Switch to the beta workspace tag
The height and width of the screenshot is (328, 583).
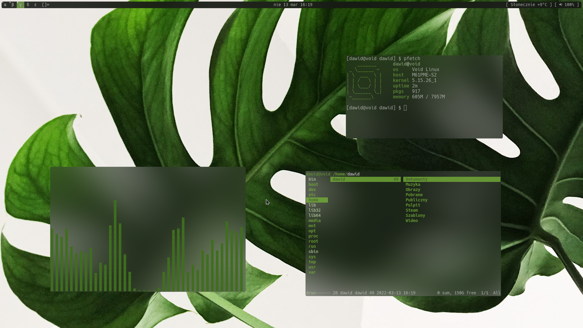coord(13,5)
